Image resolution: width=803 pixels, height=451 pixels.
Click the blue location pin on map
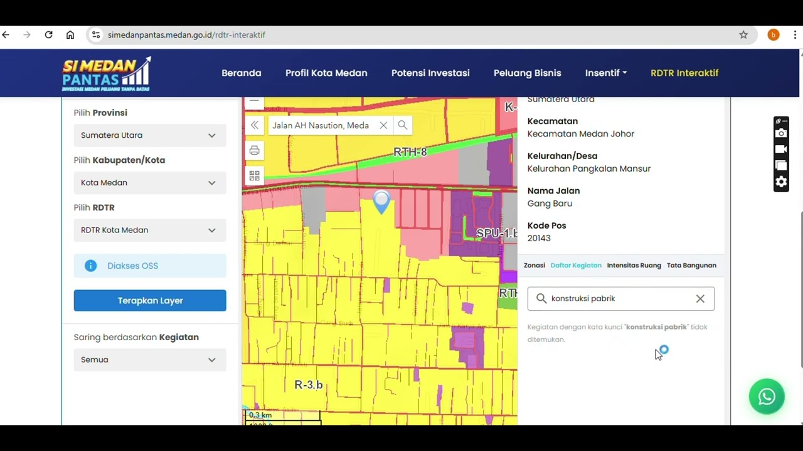381,202
